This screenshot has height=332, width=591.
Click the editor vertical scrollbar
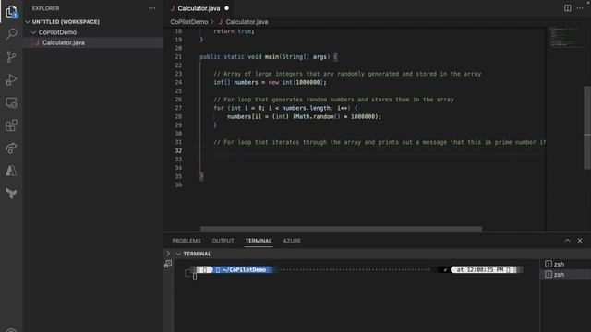[x=587, y=127]
